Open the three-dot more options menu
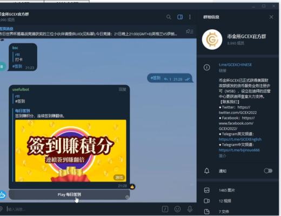The height and width of the screenshot is (216, 281). click(x=190, y=17)
